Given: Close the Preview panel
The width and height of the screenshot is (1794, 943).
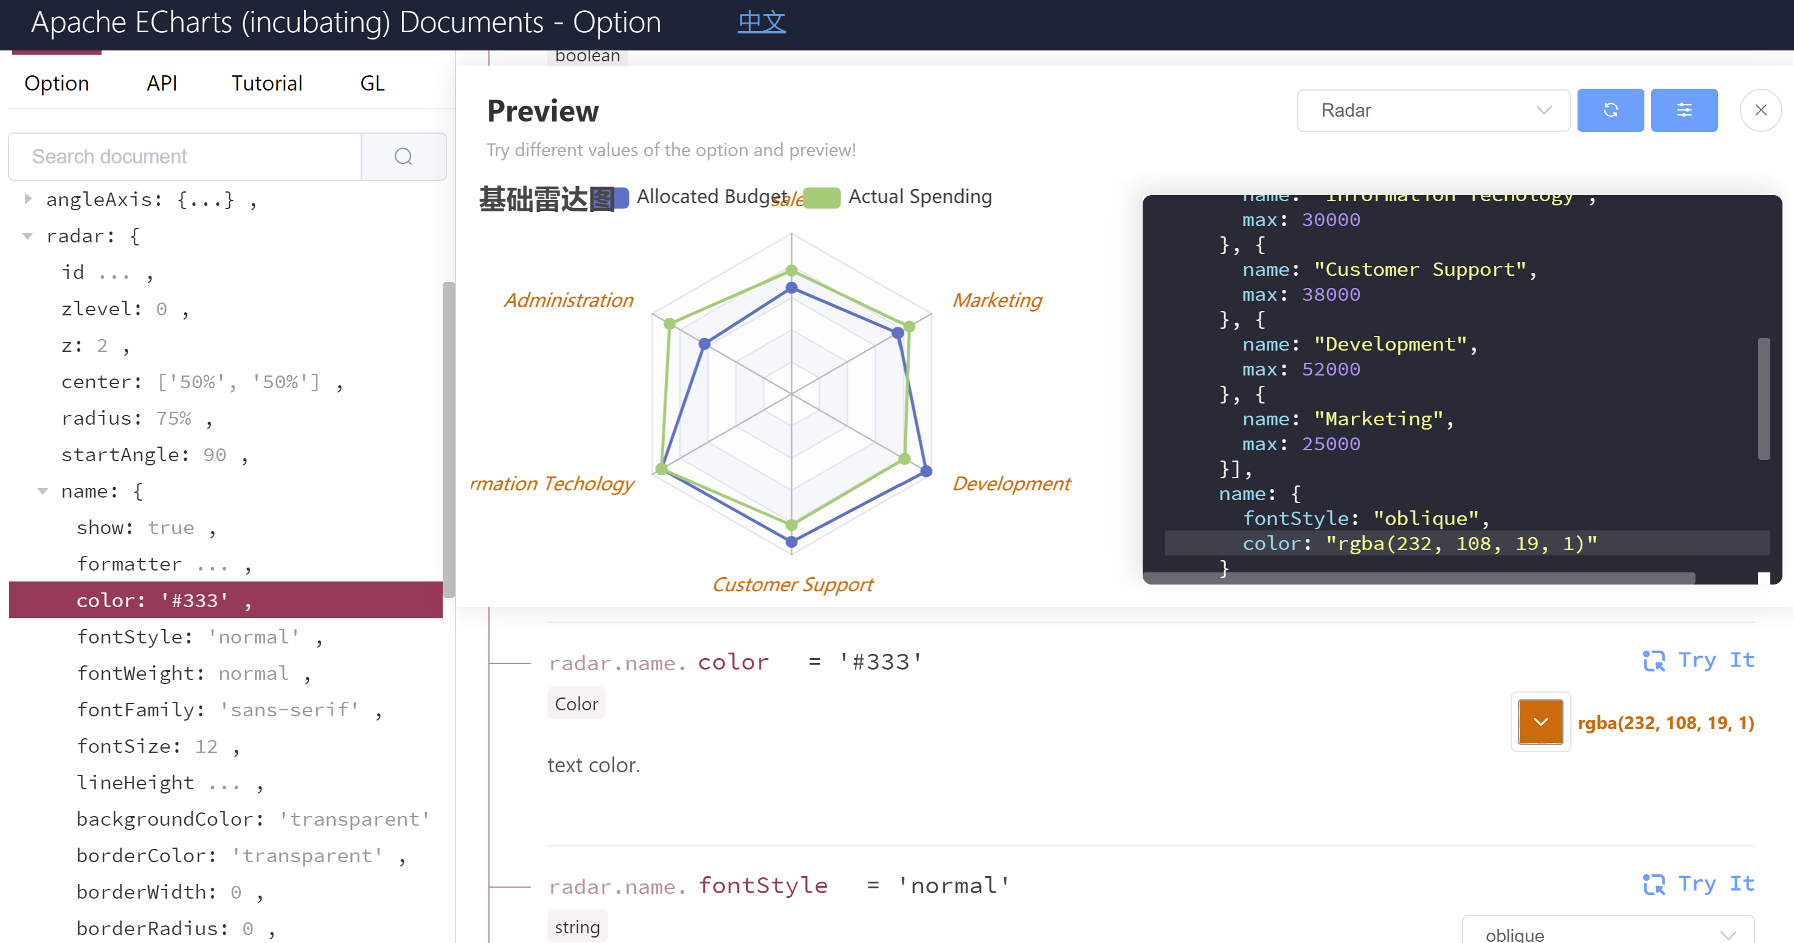Looking at the screenshot, I should coord(1761,110).
